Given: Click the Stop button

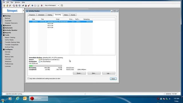Looking at the screenshot, I should [x=94, y=73].
